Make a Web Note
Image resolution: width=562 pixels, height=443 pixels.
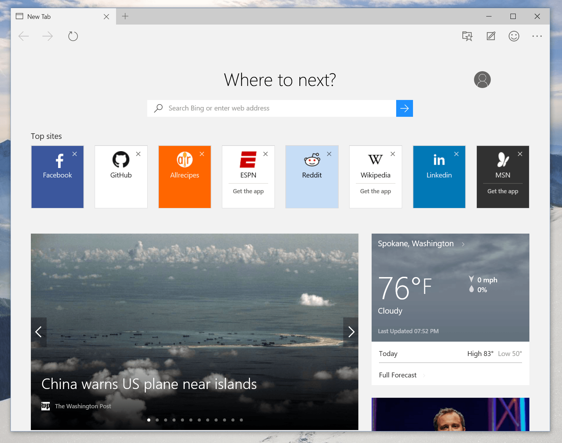(491, 36)
